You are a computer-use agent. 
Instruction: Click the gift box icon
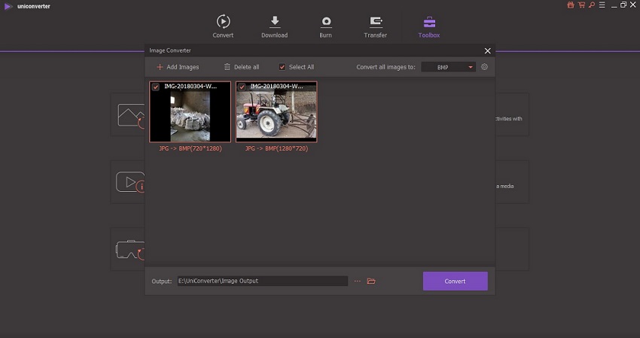[x=570, y=5]
